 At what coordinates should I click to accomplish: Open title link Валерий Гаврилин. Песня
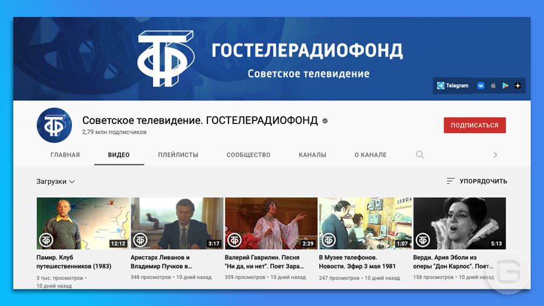(x=264, y=262)
